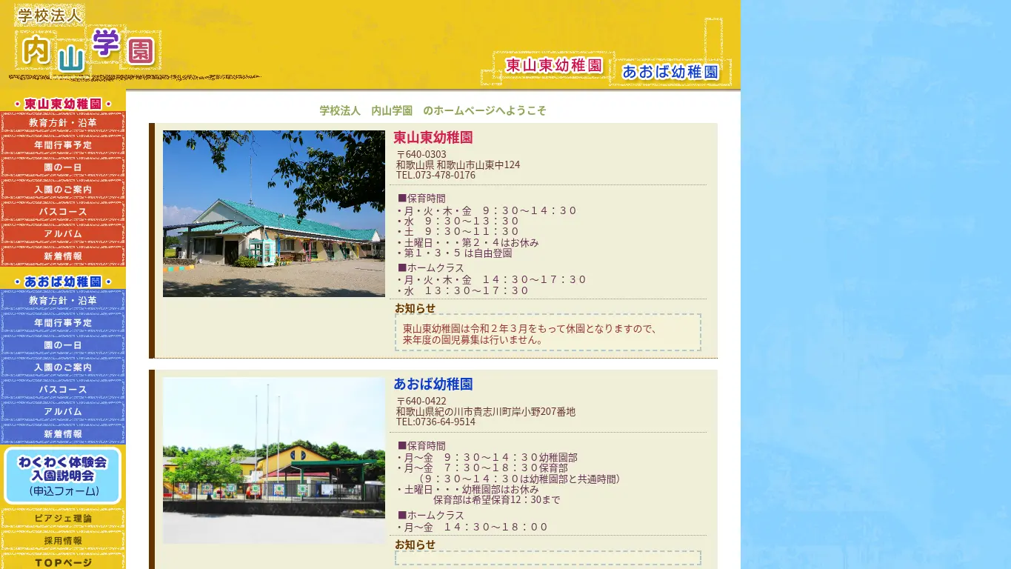Open 東山東幼稚園 バスコース menu item

point(63,212)
